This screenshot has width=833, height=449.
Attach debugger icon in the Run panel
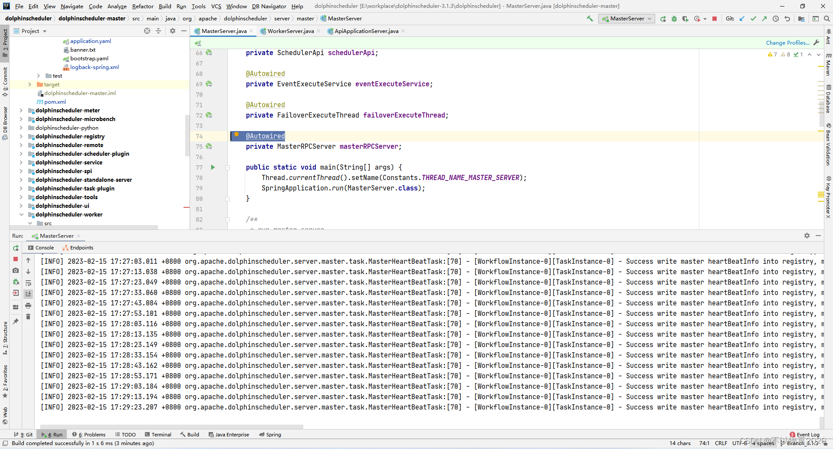(x=16, y=282)
